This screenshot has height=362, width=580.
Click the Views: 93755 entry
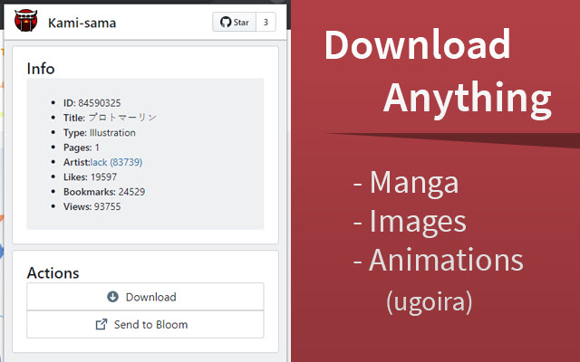[92, 206]
